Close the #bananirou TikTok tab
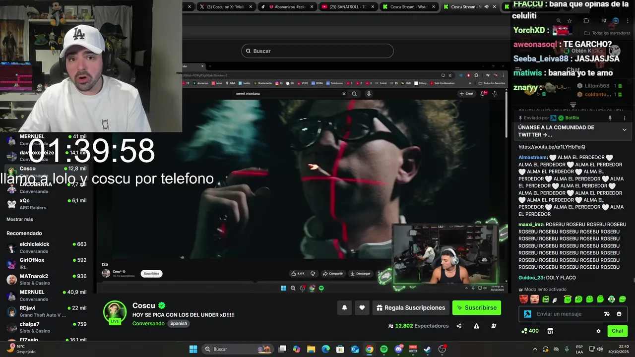The width and height of the screenshot is (635, 357). tap(312, 6)
